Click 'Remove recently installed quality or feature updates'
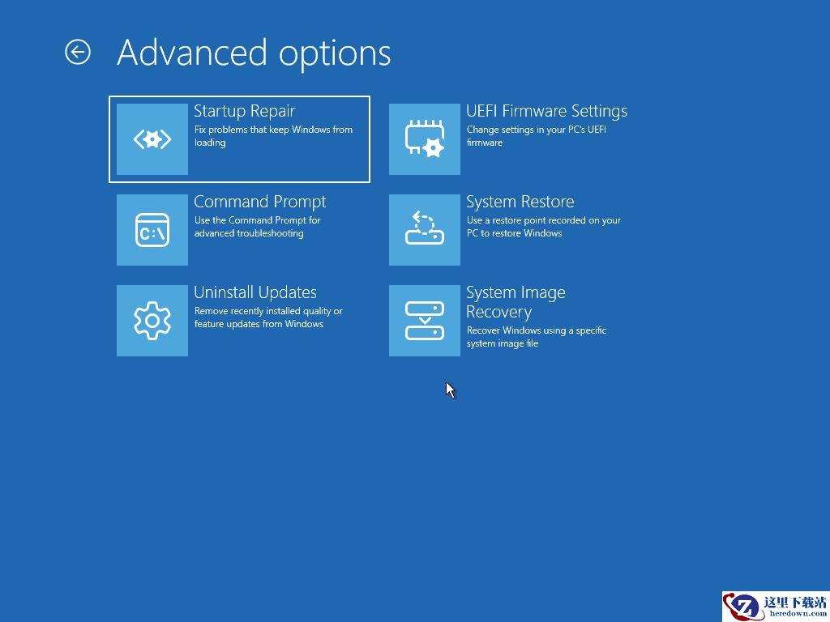This screenshot has width=830, height=622. tap(268, 317)
